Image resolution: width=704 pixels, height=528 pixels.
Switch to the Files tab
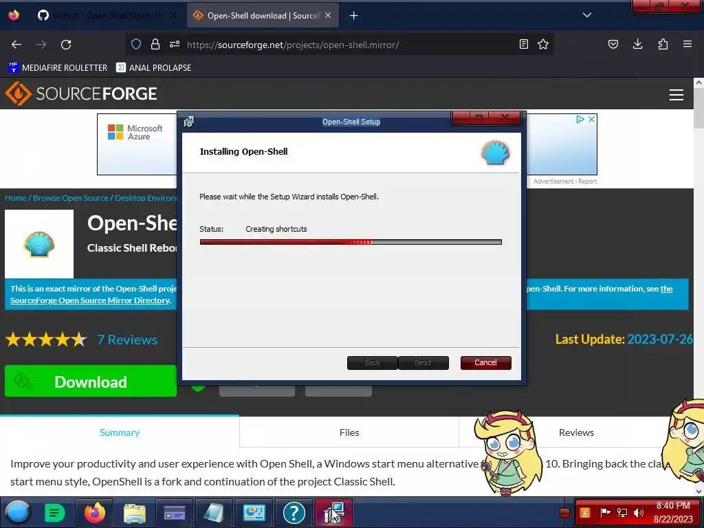pyautogui.click(x=349, y=432)
